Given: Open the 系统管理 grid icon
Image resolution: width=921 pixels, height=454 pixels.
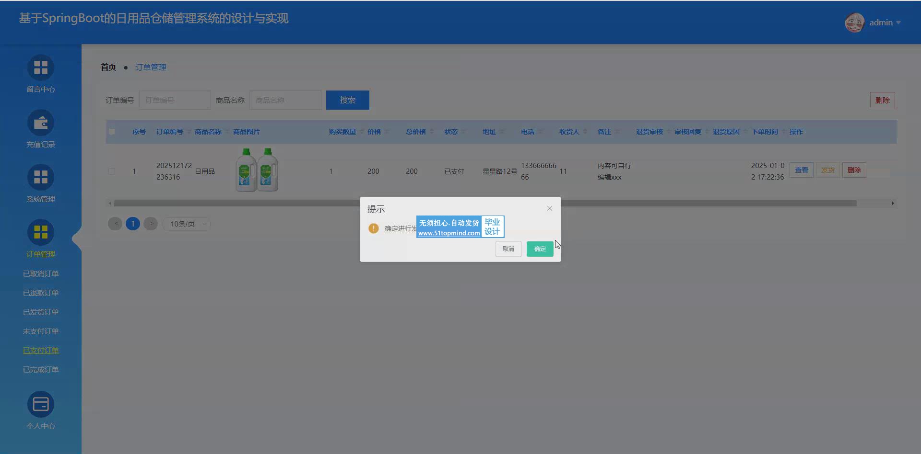Looking at the screenshot, I should coord(41,178).
